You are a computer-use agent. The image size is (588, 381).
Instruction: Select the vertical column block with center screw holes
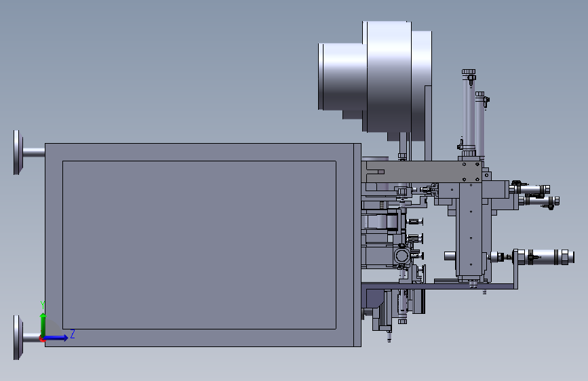471,230
